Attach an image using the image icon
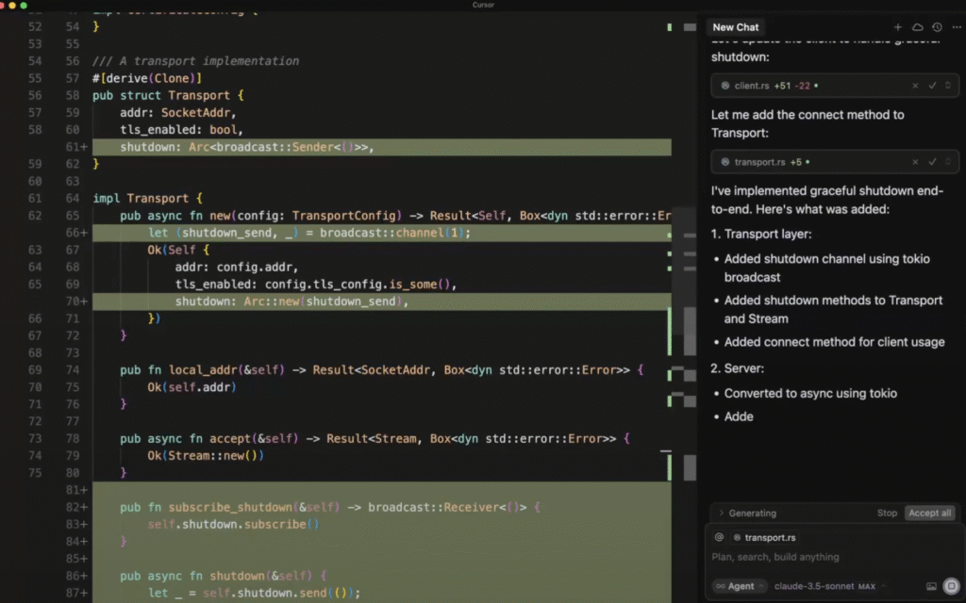Image resolution: width=966 pixels, height=603 pixels. coord(931,586)
